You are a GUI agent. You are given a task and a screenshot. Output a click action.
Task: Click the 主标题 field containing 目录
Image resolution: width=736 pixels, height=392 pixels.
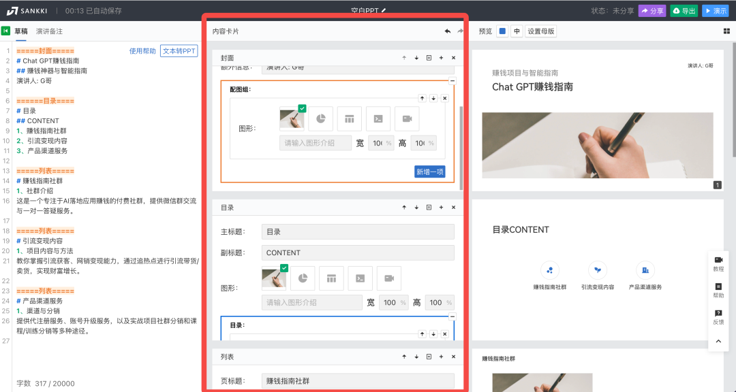click(x=358, y=231)
